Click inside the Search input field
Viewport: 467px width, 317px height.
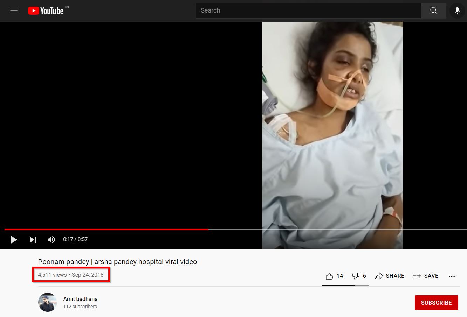pos(308,10)
